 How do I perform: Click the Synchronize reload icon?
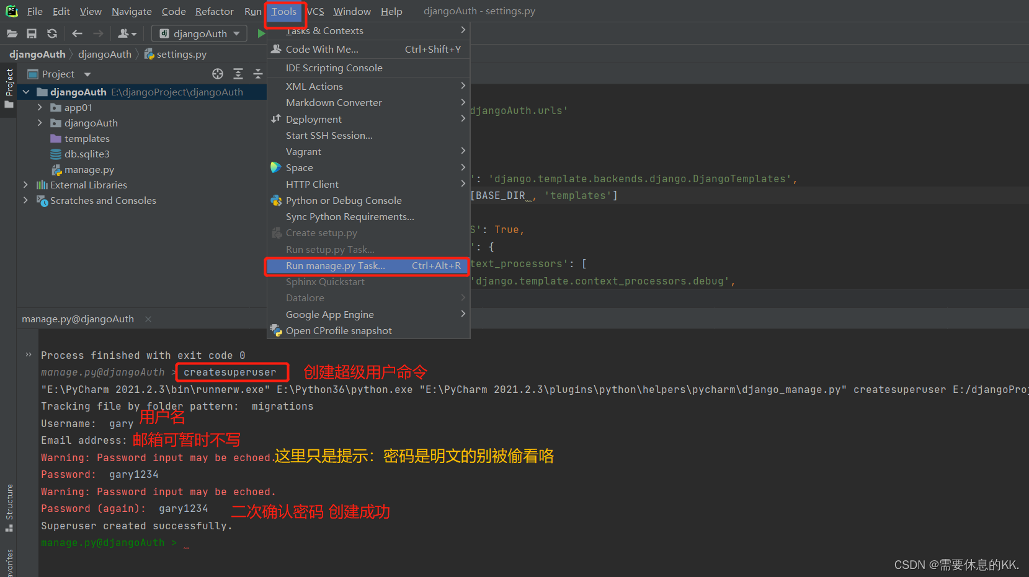52,33
